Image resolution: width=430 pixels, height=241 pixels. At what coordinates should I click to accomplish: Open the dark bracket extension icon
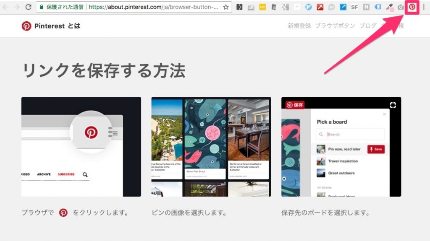coord(239,7)
